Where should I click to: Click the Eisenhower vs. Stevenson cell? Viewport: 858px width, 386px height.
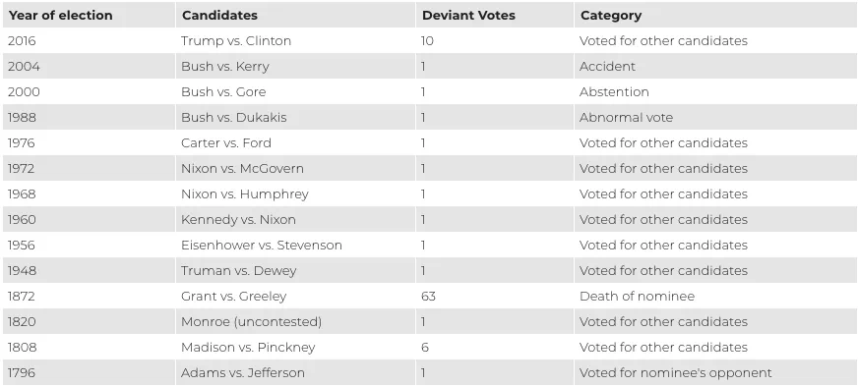(x=295, y=246)
